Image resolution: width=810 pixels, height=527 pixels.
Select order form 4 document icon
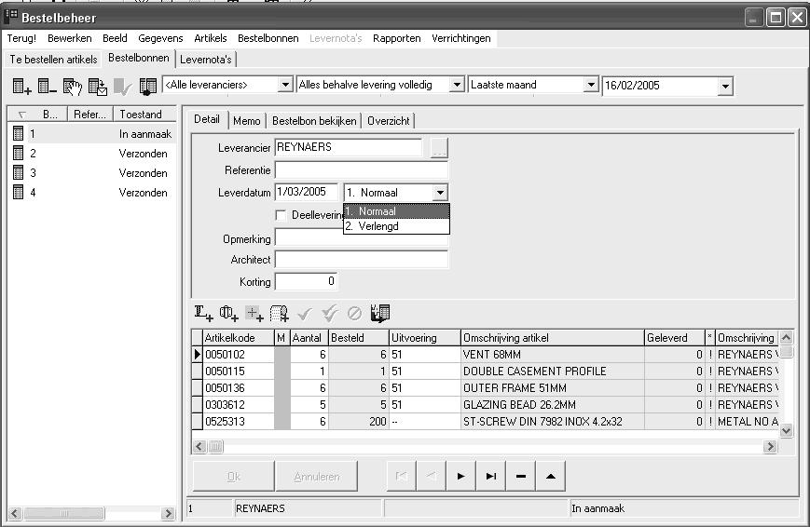click(18, 193)
